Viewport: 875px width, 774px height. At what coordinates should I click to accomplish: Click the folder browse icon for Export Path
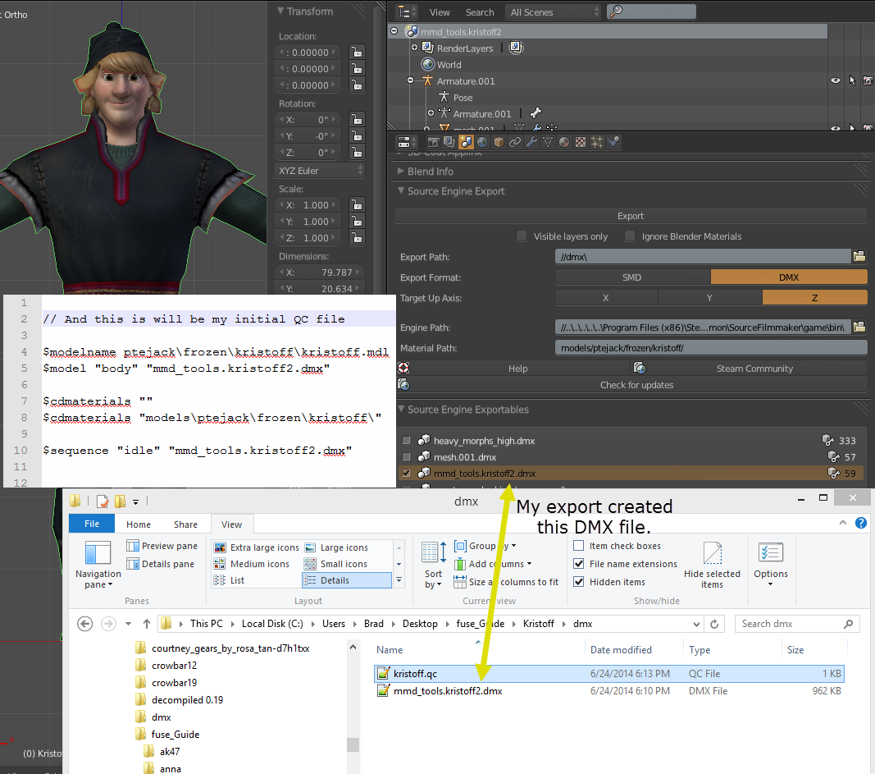pos(860,256)
